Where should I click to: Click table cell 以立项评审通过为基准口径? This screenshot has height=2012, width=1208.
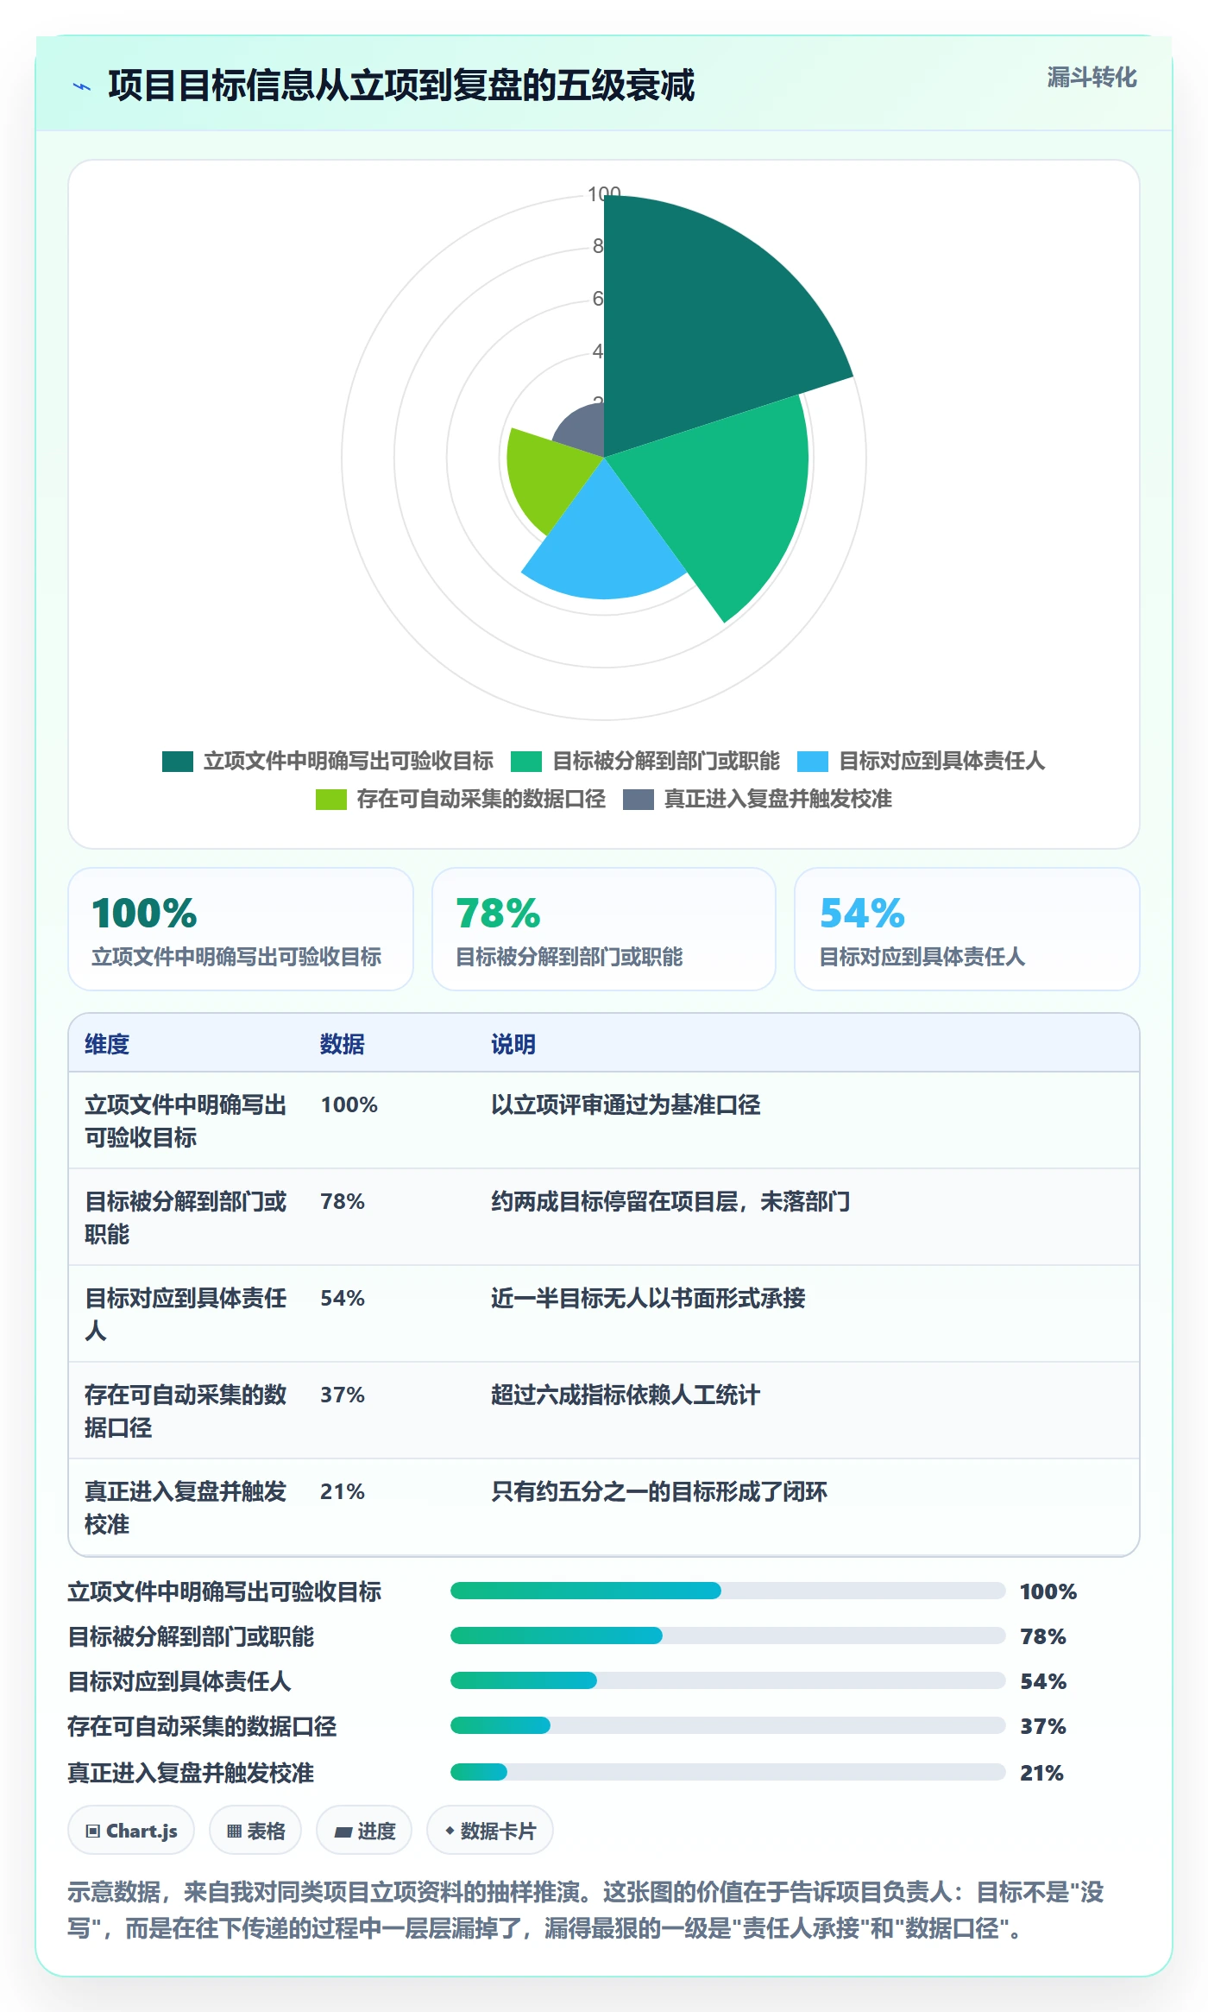(x=626, y=1105)
